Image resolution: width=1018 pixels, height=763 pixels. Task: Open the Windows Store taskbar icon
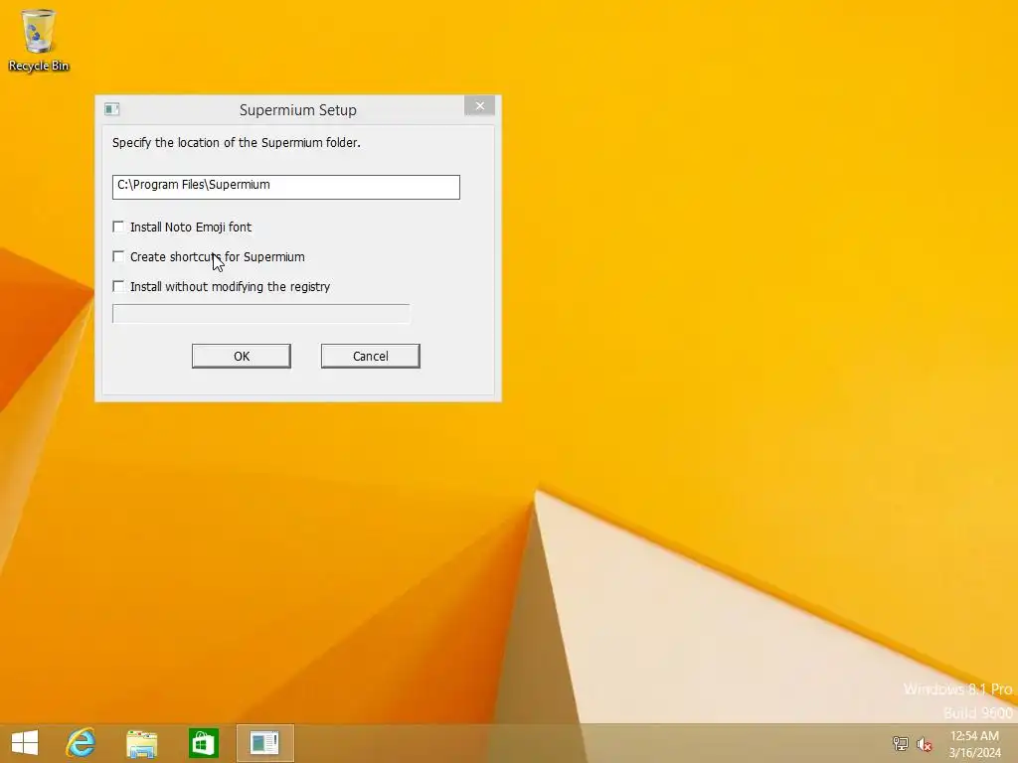tap(203, 743)
